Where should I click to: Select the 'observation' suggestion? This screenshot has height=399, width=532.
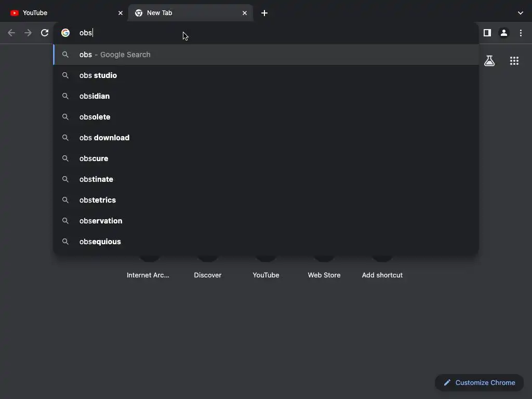(x=266, y=220)
